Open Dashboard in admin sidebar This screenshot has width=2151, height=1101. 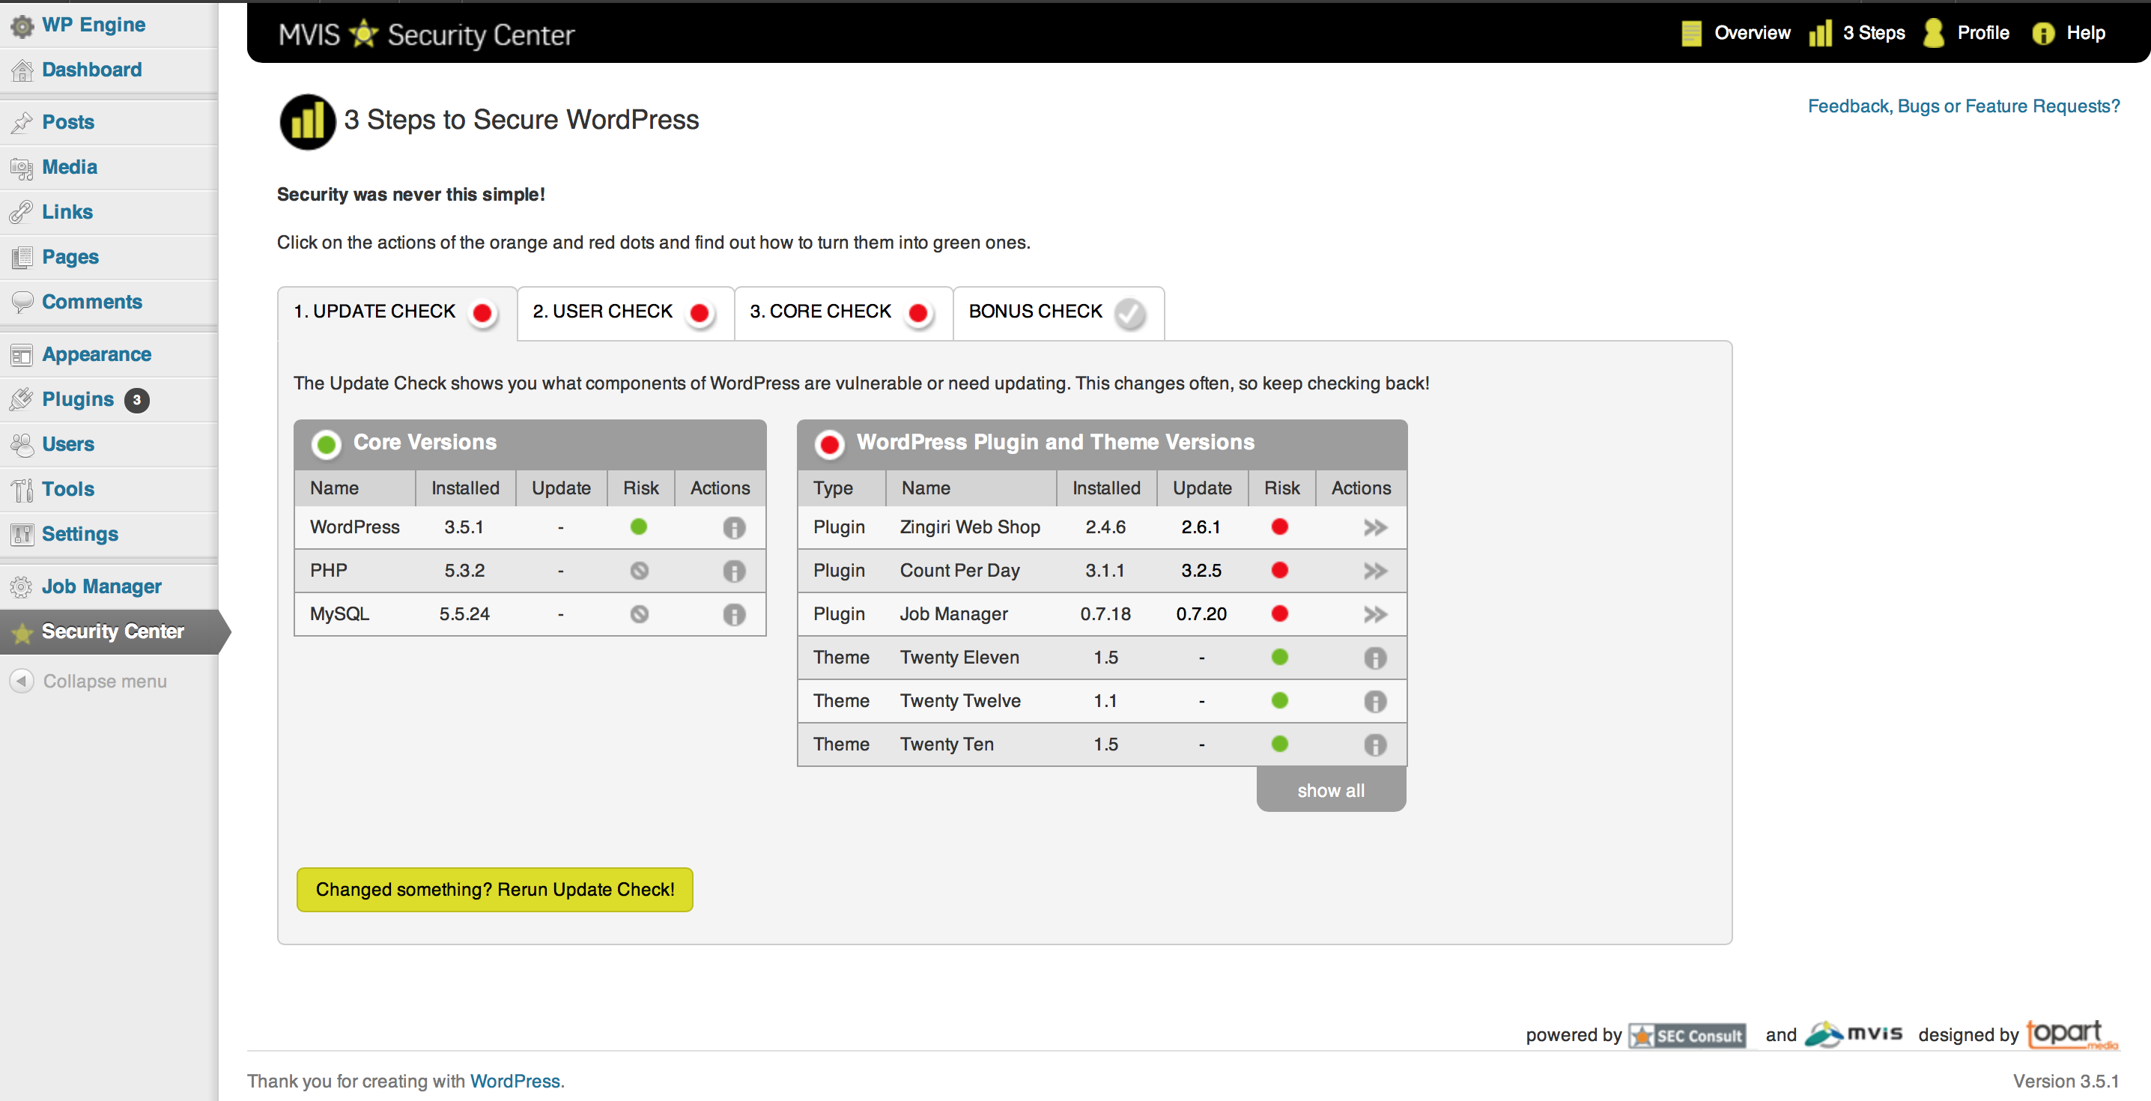click(x=92, y=70)
